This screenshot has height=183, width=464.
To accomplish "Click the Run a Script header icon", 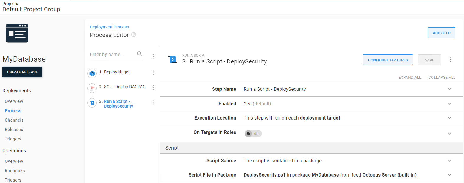I will point(173,60).
